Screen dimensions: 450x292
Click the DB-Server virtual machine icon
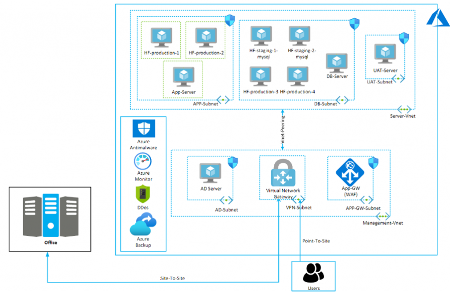(x=337, y=63)
